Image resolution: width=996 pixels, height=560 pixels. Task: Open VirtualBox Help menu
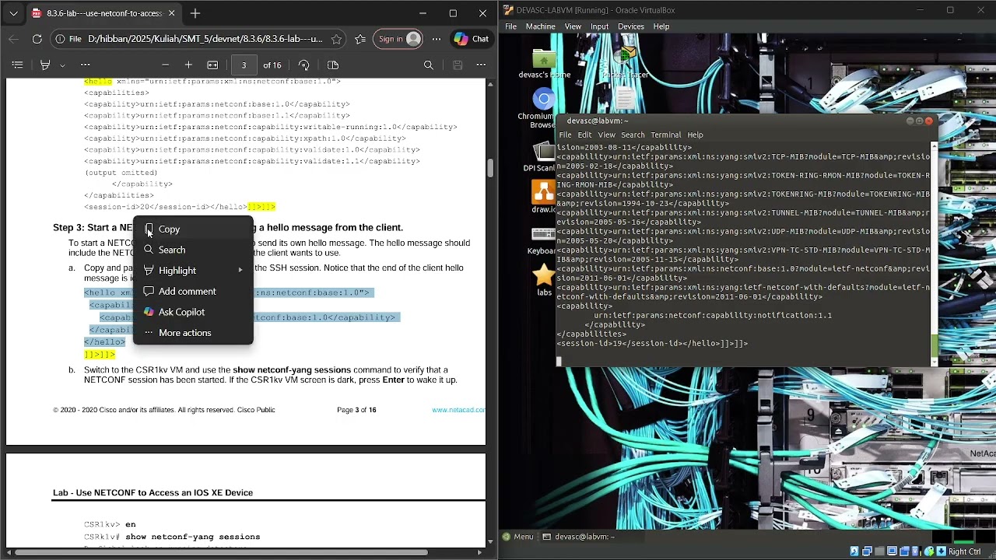(x=661, y=26)
